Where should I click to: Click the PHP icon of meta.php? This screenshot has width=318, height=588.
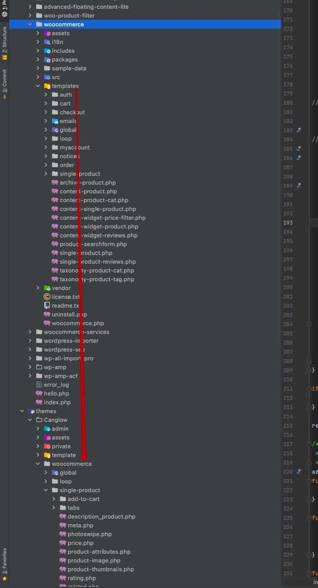[62, 525]
